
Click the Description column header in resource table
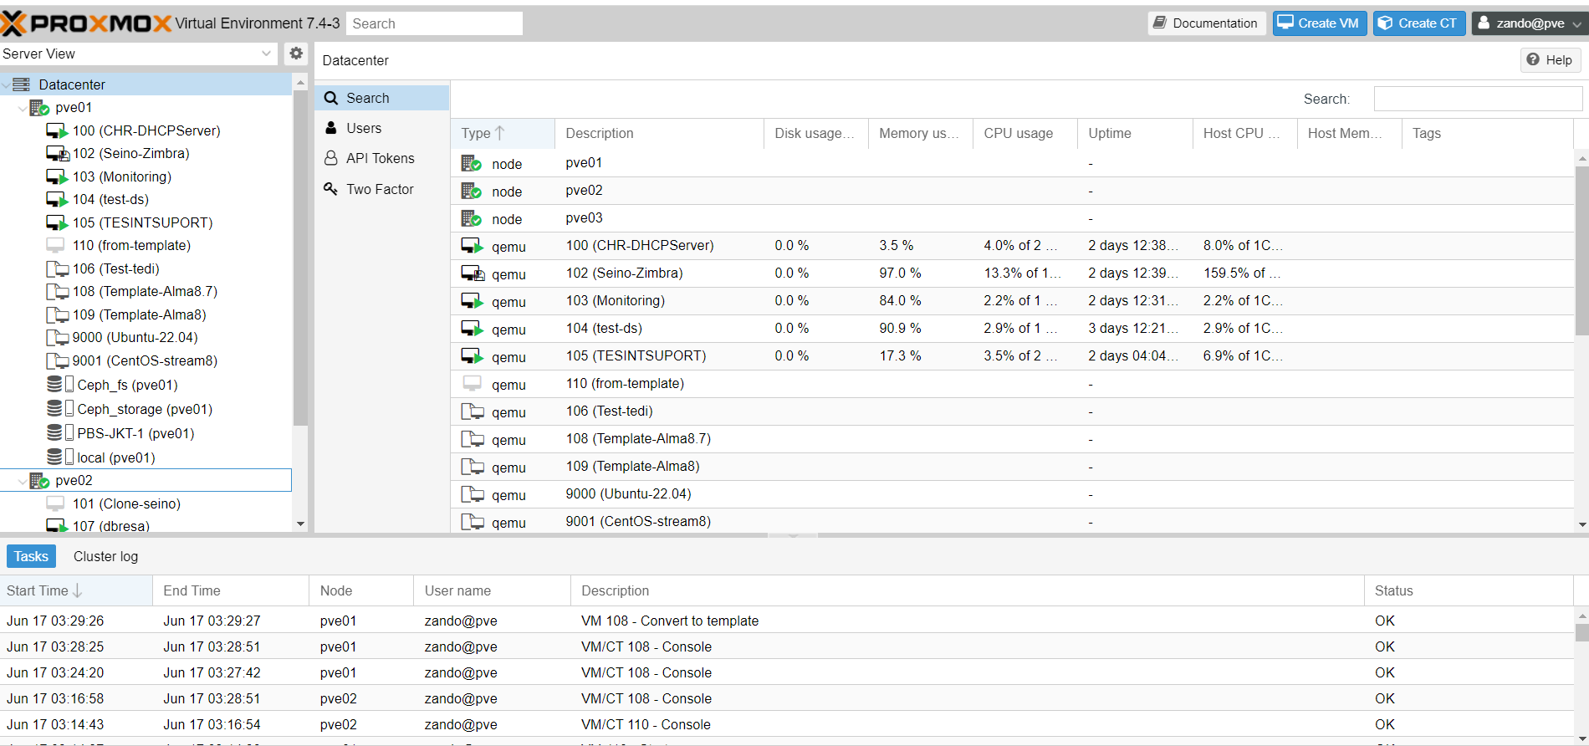pyautogui.click(x=659, y=133)
